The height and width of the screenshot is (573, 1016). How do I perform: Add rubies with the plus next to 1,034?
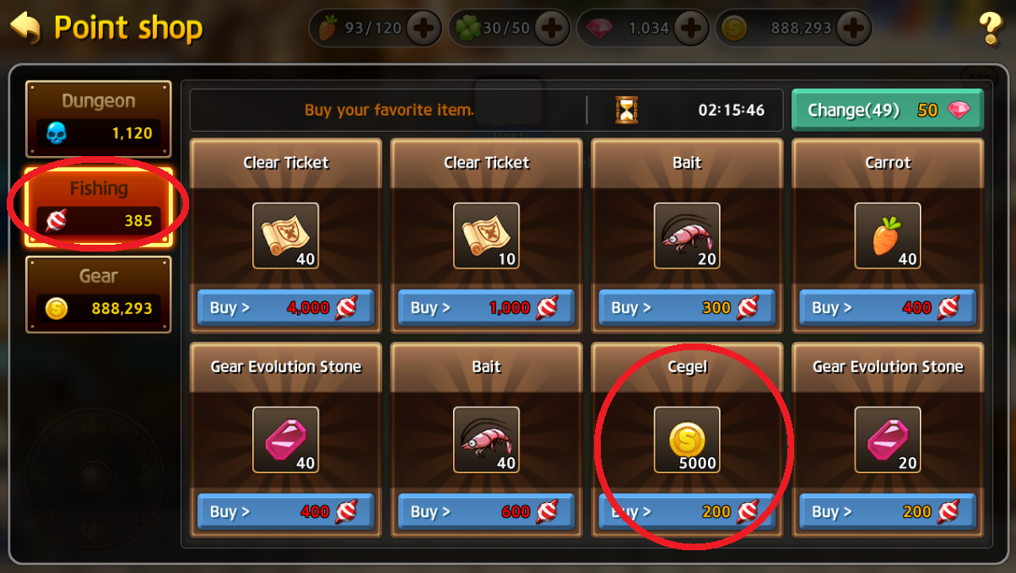[691, 29]
